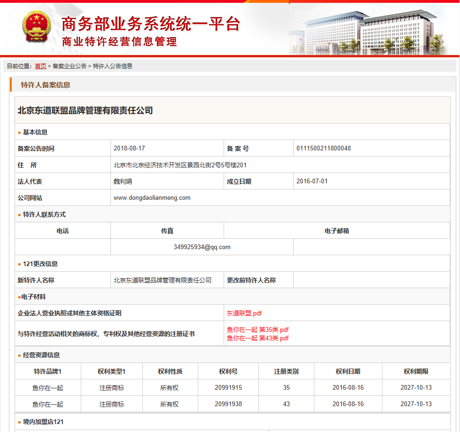
Task: Click the 特许人备案信息 section heading
Action: point(46,85)
